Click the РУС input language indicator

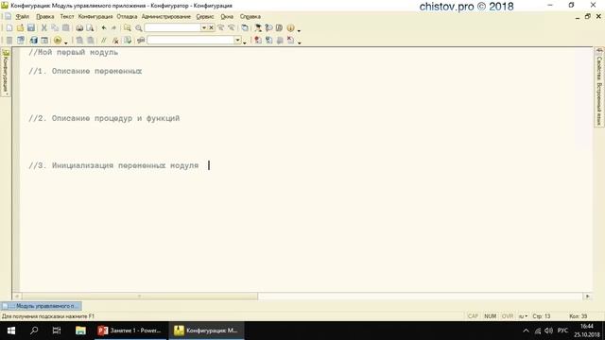click(562, 331)
